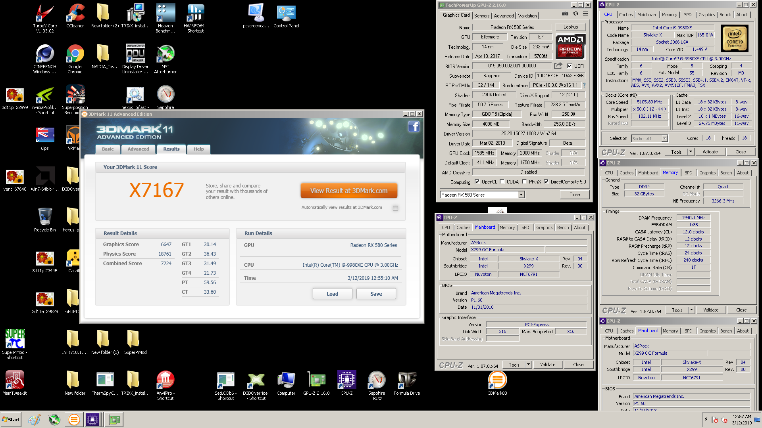This screenshot has height=428, width=762.
Task: Toggle the DirectCompute 5.0 checkbox
Action: [546, 182]
